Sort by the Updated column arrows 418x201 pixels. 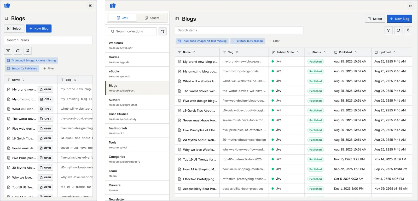coord(394,52)
